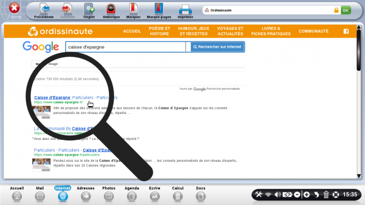Open the tools settings tray icon
Viewport: 365px width, 205px height.
coord(259,194)
